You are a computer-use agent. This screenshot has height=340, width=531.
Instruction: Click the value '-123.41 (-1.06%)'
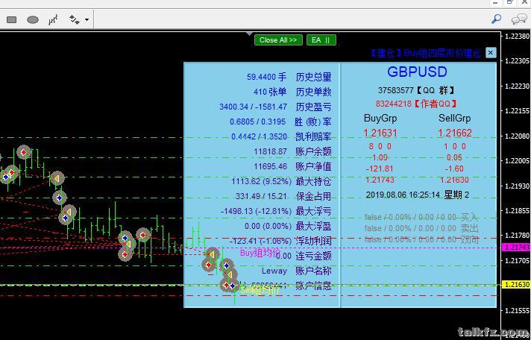260,241
